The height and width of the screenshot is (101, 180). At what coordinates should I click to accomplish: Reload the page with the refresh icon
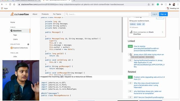(10, 4)
